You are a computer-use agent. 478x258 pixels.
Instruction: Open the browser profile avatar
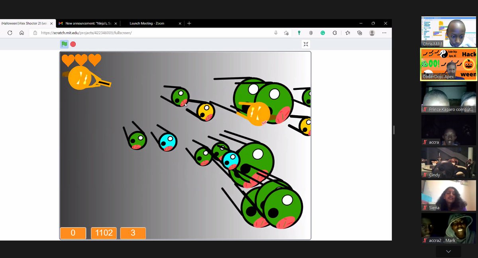point(371,33)
